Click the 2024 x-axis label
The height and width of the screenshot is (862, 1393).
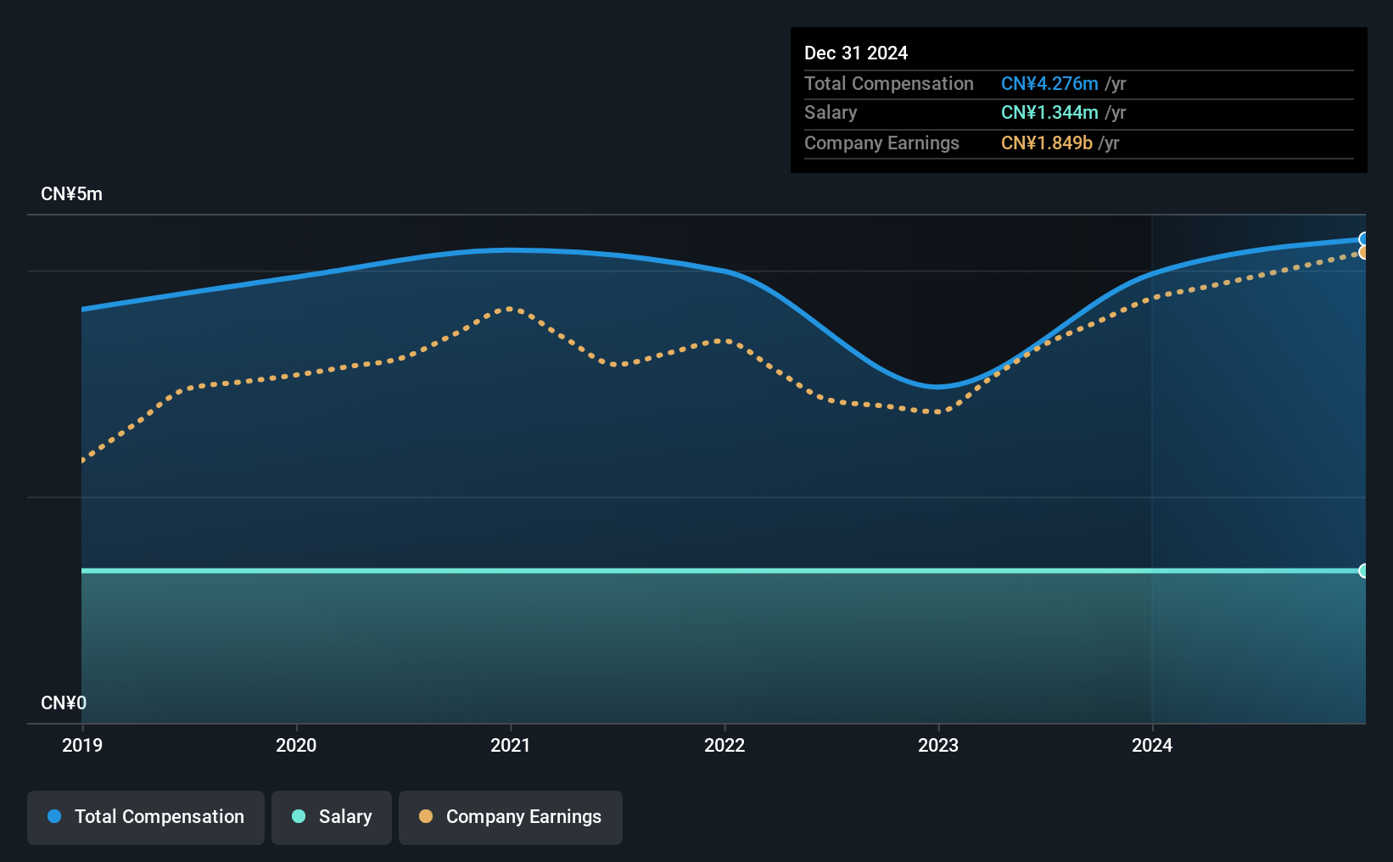coord(1152,745)
